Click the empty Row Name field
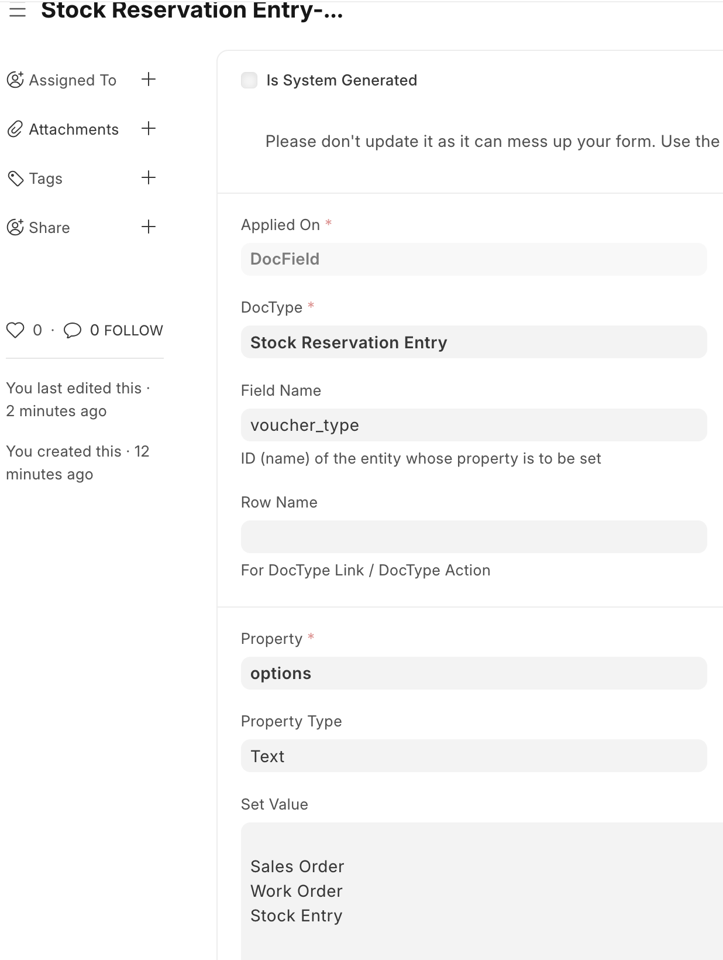Screen dimensions: 723x960 474,537
